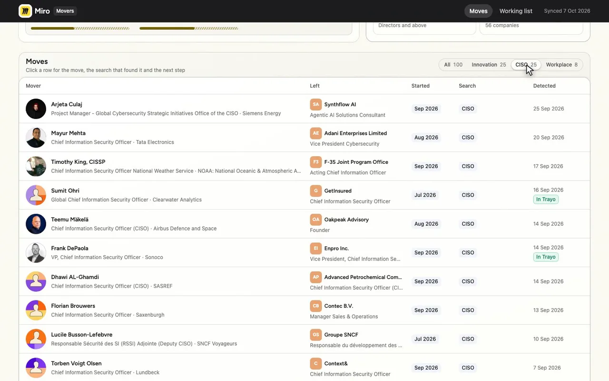609x381 pixels.
Task: Click the Groupe SNCF GS badge
Action: coord(316,335)
